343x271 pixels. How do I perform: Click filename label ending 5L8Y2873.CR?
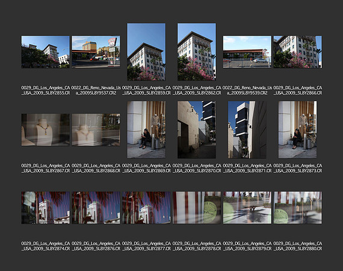pos(297,168)
